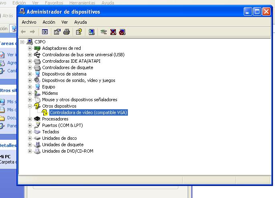The image size is (275, 198).
Task: Click the Módems phone icon
Action: (37, 93)
